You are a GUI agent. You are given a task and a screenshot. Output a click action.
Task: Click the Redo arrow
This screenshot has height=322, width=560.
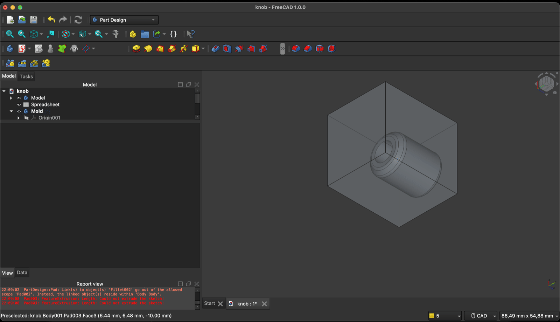click(63, 20)
